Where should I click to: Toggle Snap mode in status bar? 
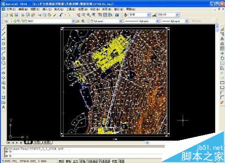[61, 161]
